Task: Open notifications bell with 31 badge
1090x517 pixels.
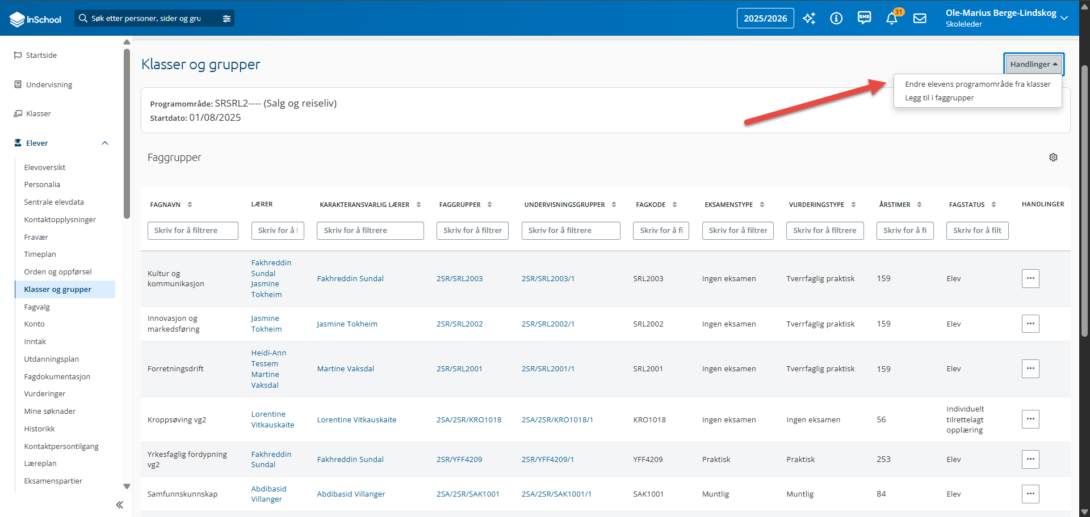Action: [892, 18]
